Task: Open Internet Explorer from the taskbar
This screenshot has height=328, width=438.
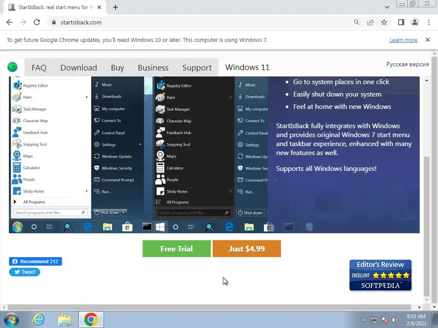Action: (38, 319)
